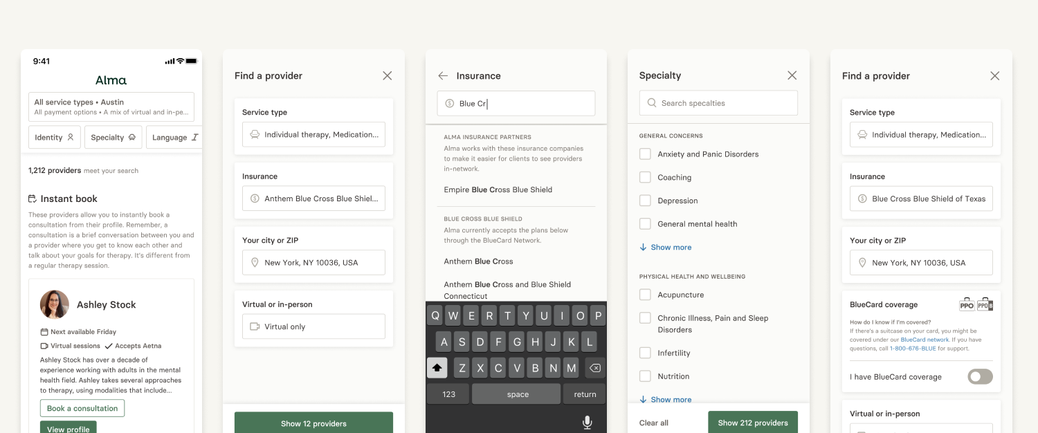The image size is (1038, 433).
Task: Click the Alma logo in phone header
Action: coord(111,80)
